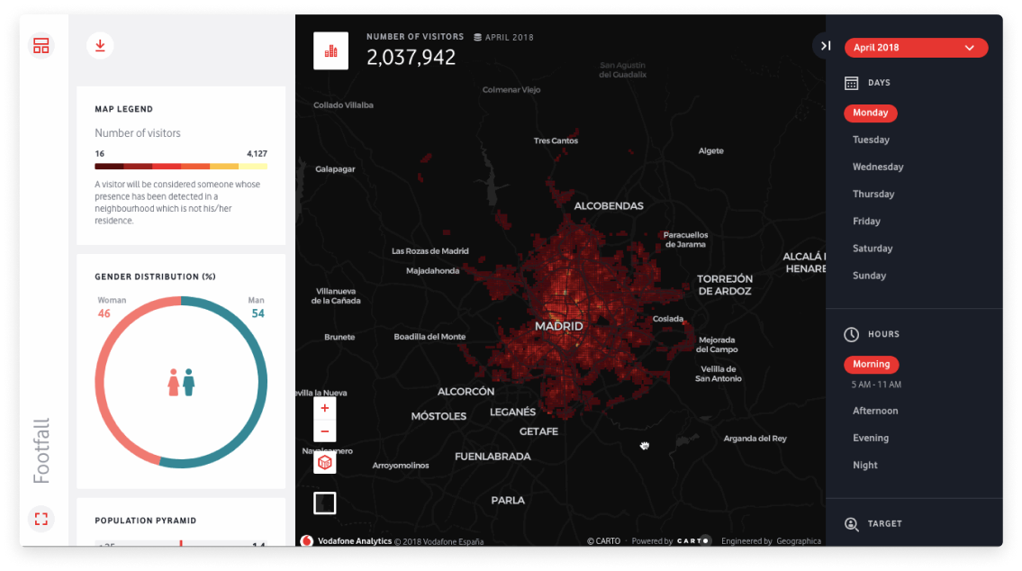
Task: Click the Vodafone logo in the status bar
Action: [x=305, y=541]
